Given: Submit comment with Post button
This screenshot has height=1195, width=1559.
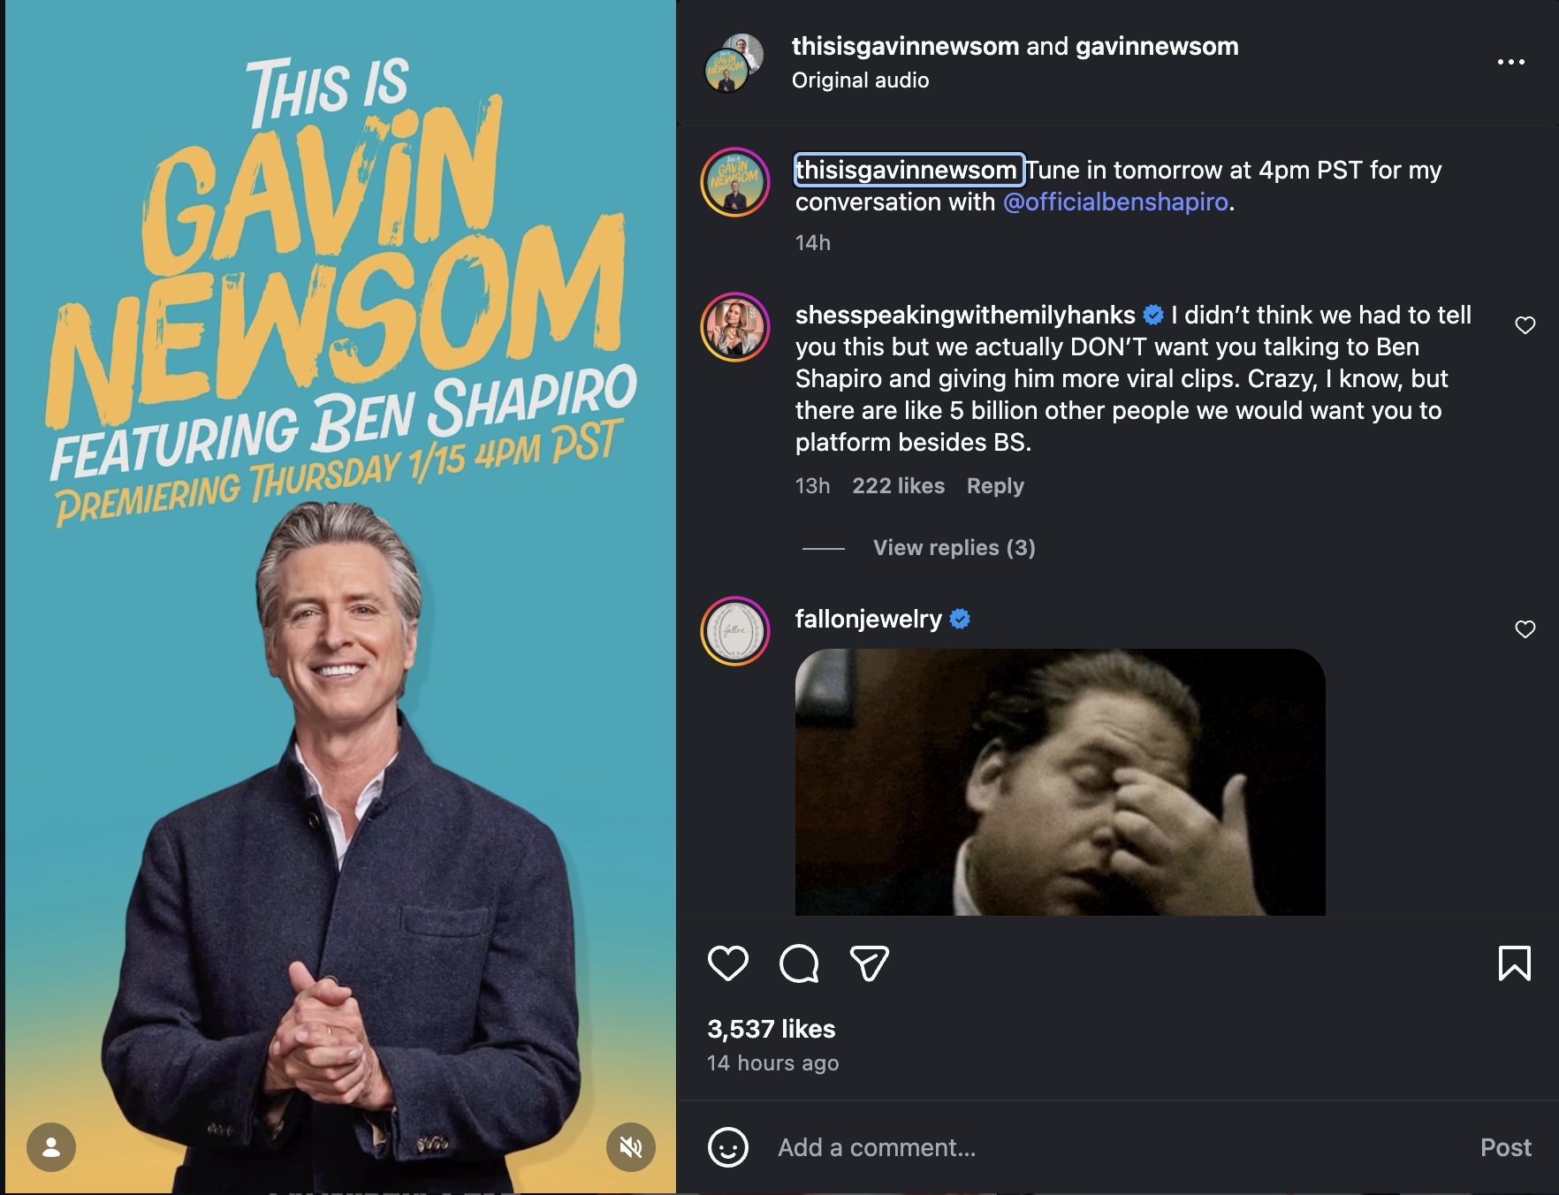Looking at the screenshot, I should point(1505,1147).
